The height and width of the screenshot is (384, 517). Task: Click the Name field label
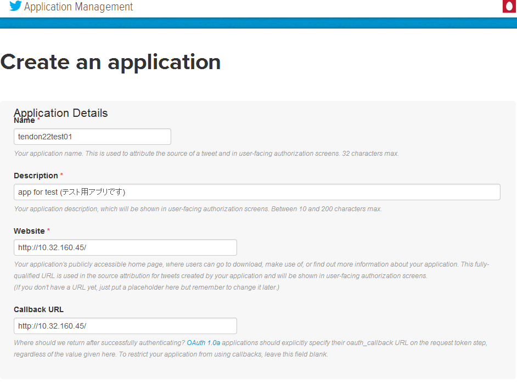(x=24, y=121)
